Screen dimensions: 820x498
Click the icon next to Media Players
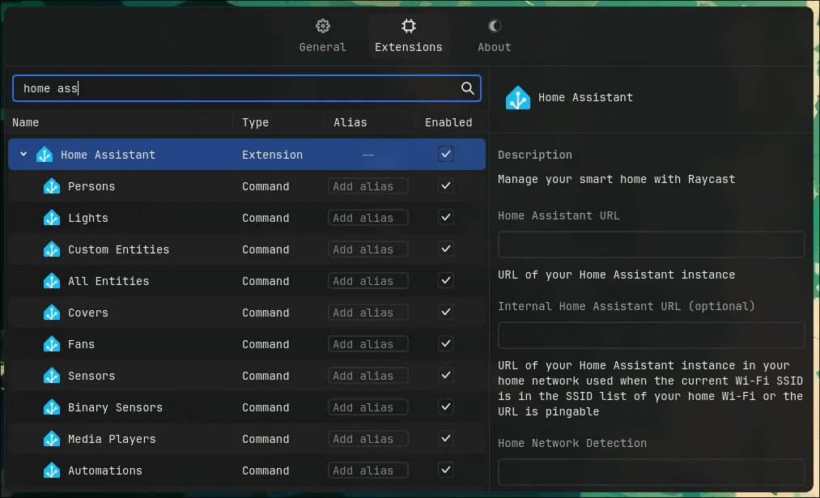coord(52,439)
